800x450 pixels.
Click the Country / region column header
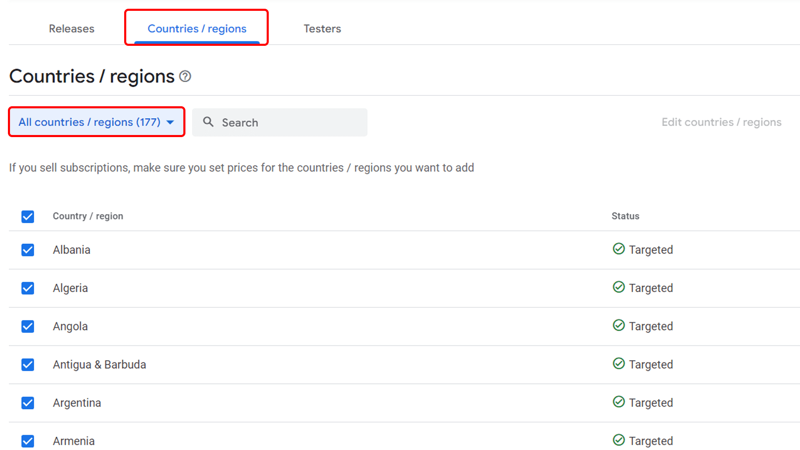click(88, 216)
